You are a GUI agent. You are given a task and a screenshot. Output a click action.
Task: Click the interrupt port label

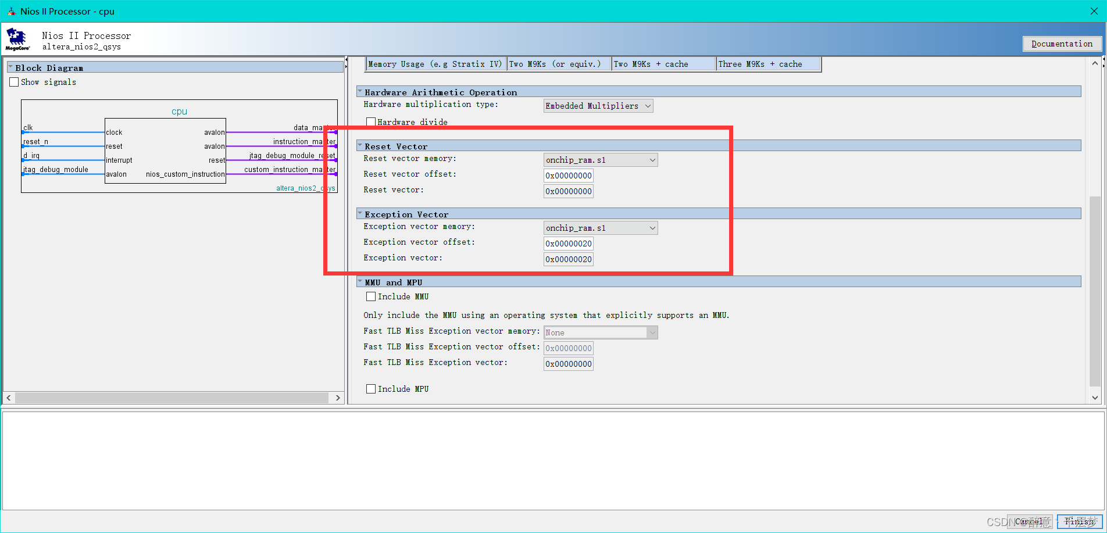click(x=119, y=160)
